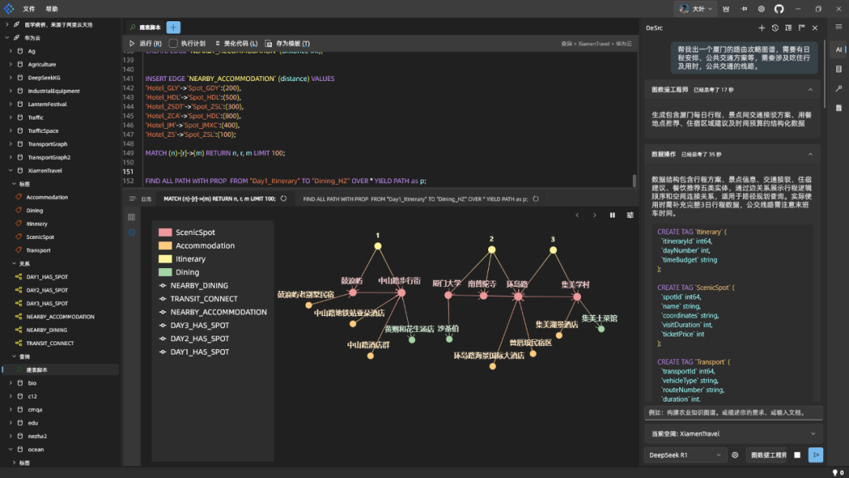This screenshot has height=478, width=849.
Task: Go to previous result with left arrow
Action: [x=577, y=215]
